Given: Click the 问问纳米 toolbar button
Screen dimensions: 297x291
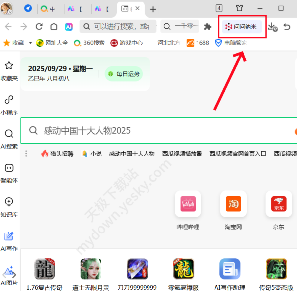Looking at the screenshot, I should (241, 27).
